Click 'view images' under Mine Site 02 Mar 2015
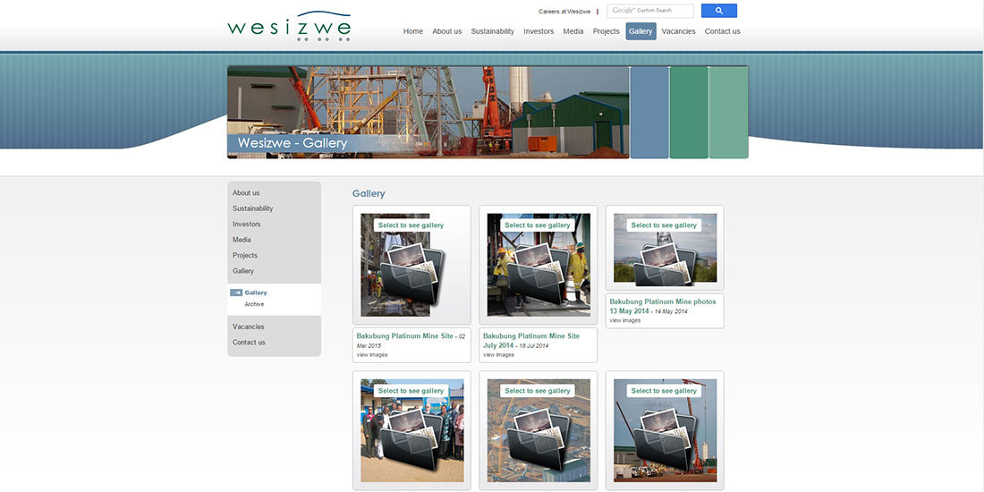The width and height of the screenshot is (984, 492). [x=372, y=355]
